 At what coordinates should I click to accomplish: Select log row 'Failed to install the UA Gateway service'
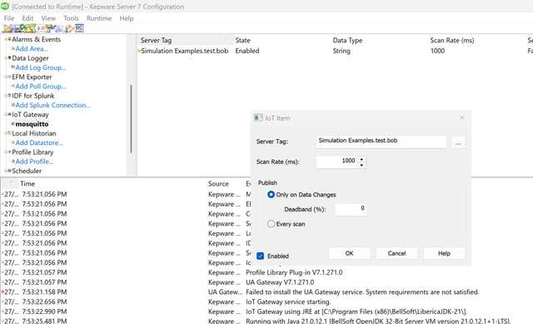pos(266,292)
